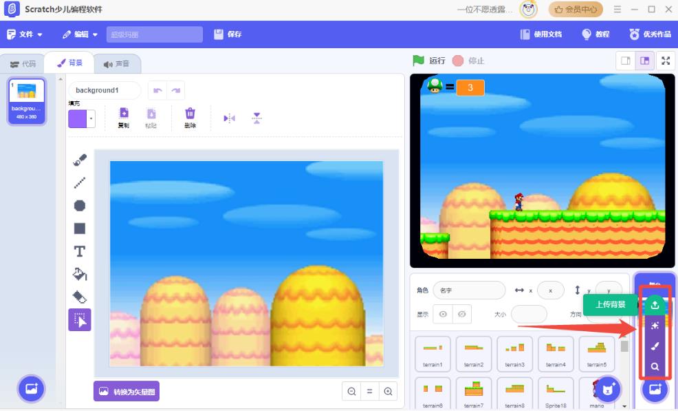Choose the Rectangle shape tool
678x411 pixels.
[80, 228]
